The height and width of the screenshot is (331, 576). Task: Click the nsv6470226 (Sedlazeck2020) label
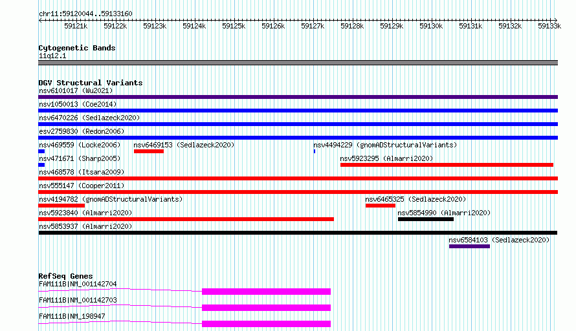click(89, 118)
